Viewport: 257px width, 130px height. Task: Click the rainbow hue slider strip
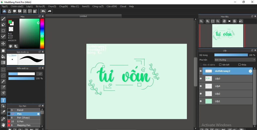click(42, 34)
